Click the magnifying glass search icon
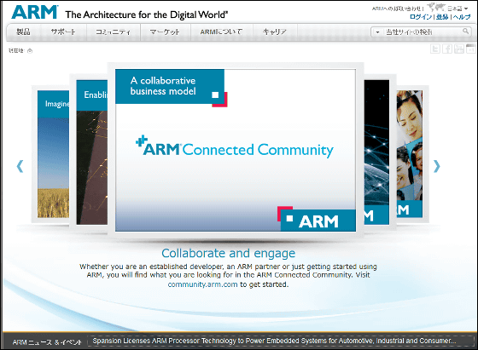Image resolution: width=478 pixels, height=350 pixels. (x=465, y=32)
